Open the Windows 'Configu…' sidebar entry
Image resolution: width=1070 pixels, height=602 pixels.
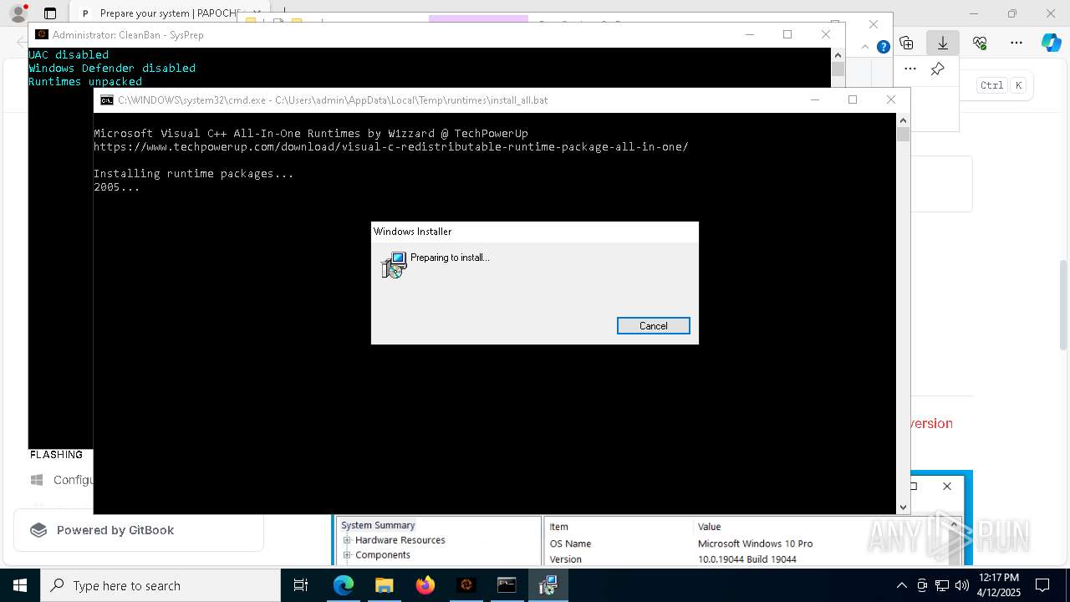pos(62,480)
